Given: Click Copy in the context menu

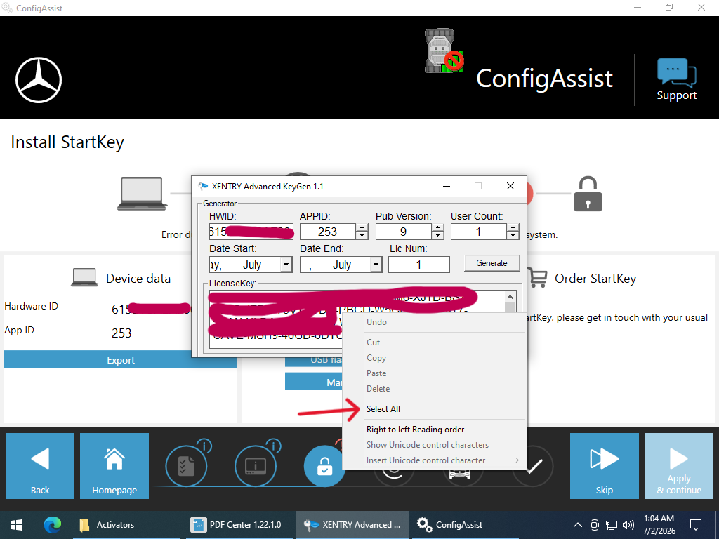Looking at the screenshot, I should 434,358.
